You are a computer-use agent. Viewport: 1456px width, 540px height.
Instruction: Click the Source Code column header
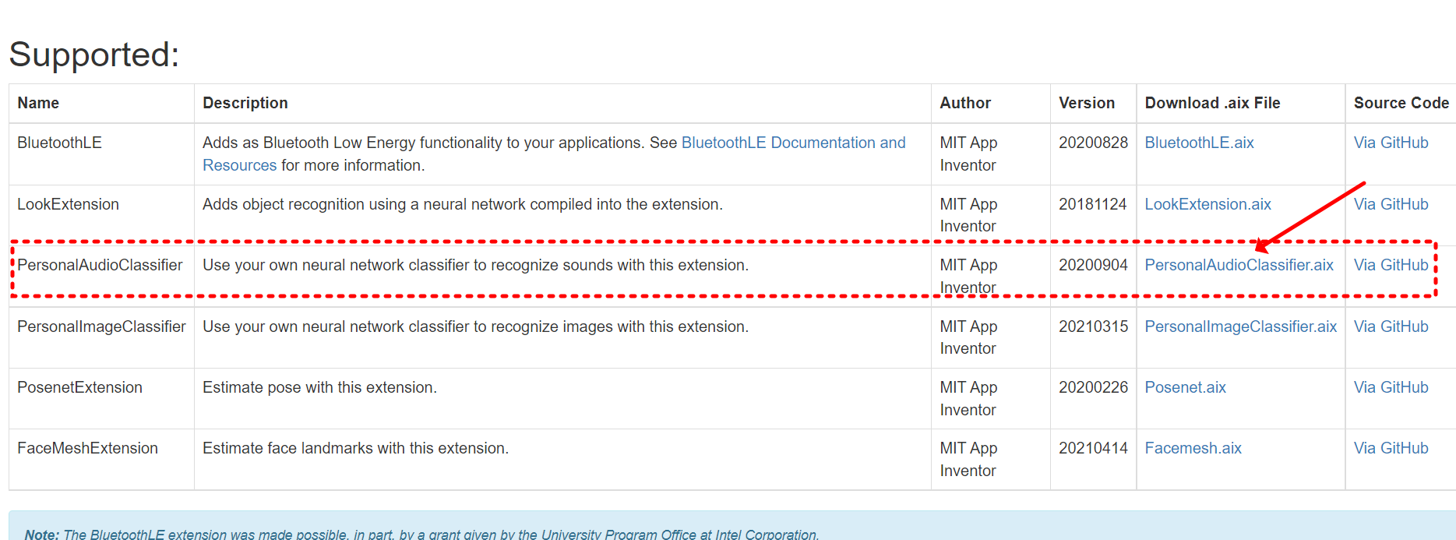click(x=1401, y=103)
